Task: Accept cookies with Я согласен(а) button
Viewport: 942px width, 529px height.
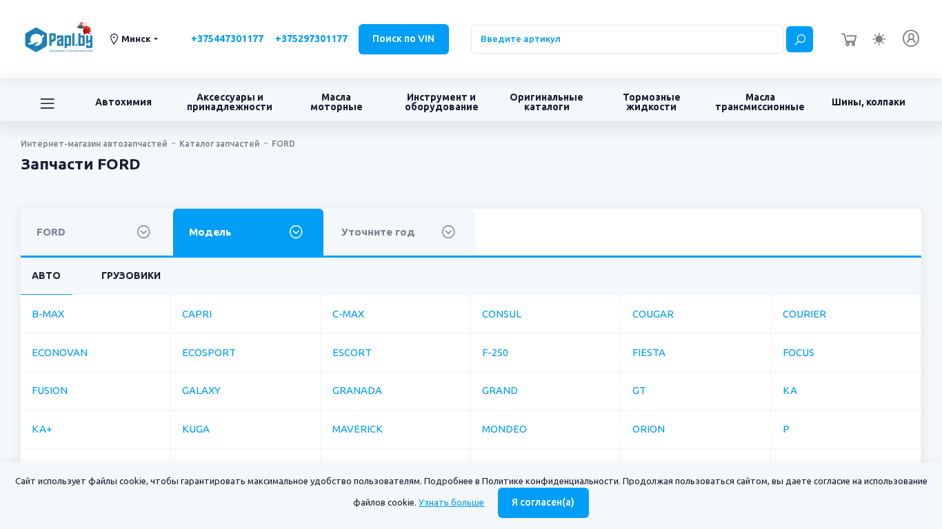Action: point(543,503)
